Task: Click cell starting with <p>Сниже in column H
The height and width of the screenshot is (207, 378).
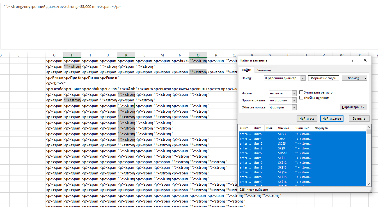Action: [x=72, y=89]
